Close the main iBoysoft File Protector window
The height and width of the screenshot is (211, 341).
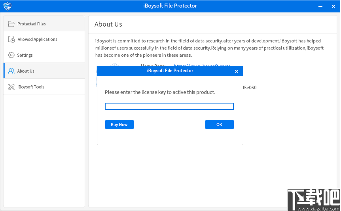(x=333, y=6)
